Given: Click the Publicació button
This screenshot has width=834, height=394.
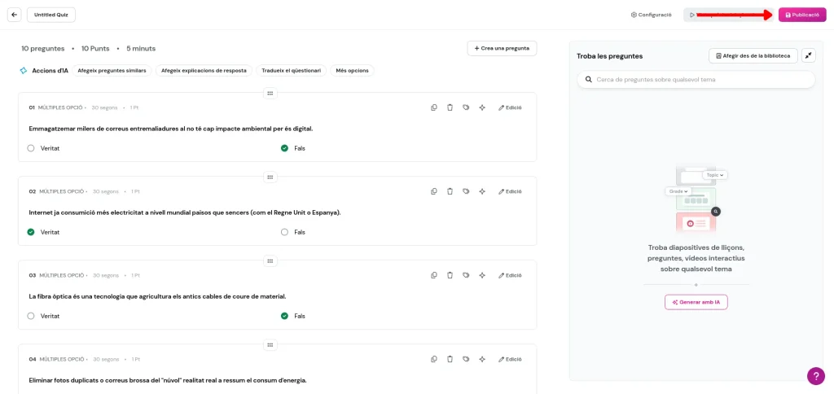Looking at the screenshot, I should (801, 15).
